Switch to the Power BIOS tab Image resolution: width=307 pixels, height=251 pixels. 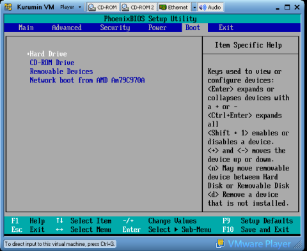pyautogui.click(x=157, y=27)
